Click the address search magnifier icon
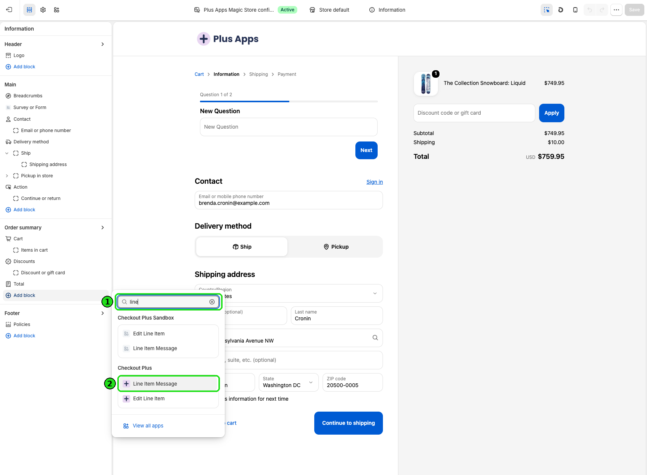647x475 pixels. tap(375, 338)
